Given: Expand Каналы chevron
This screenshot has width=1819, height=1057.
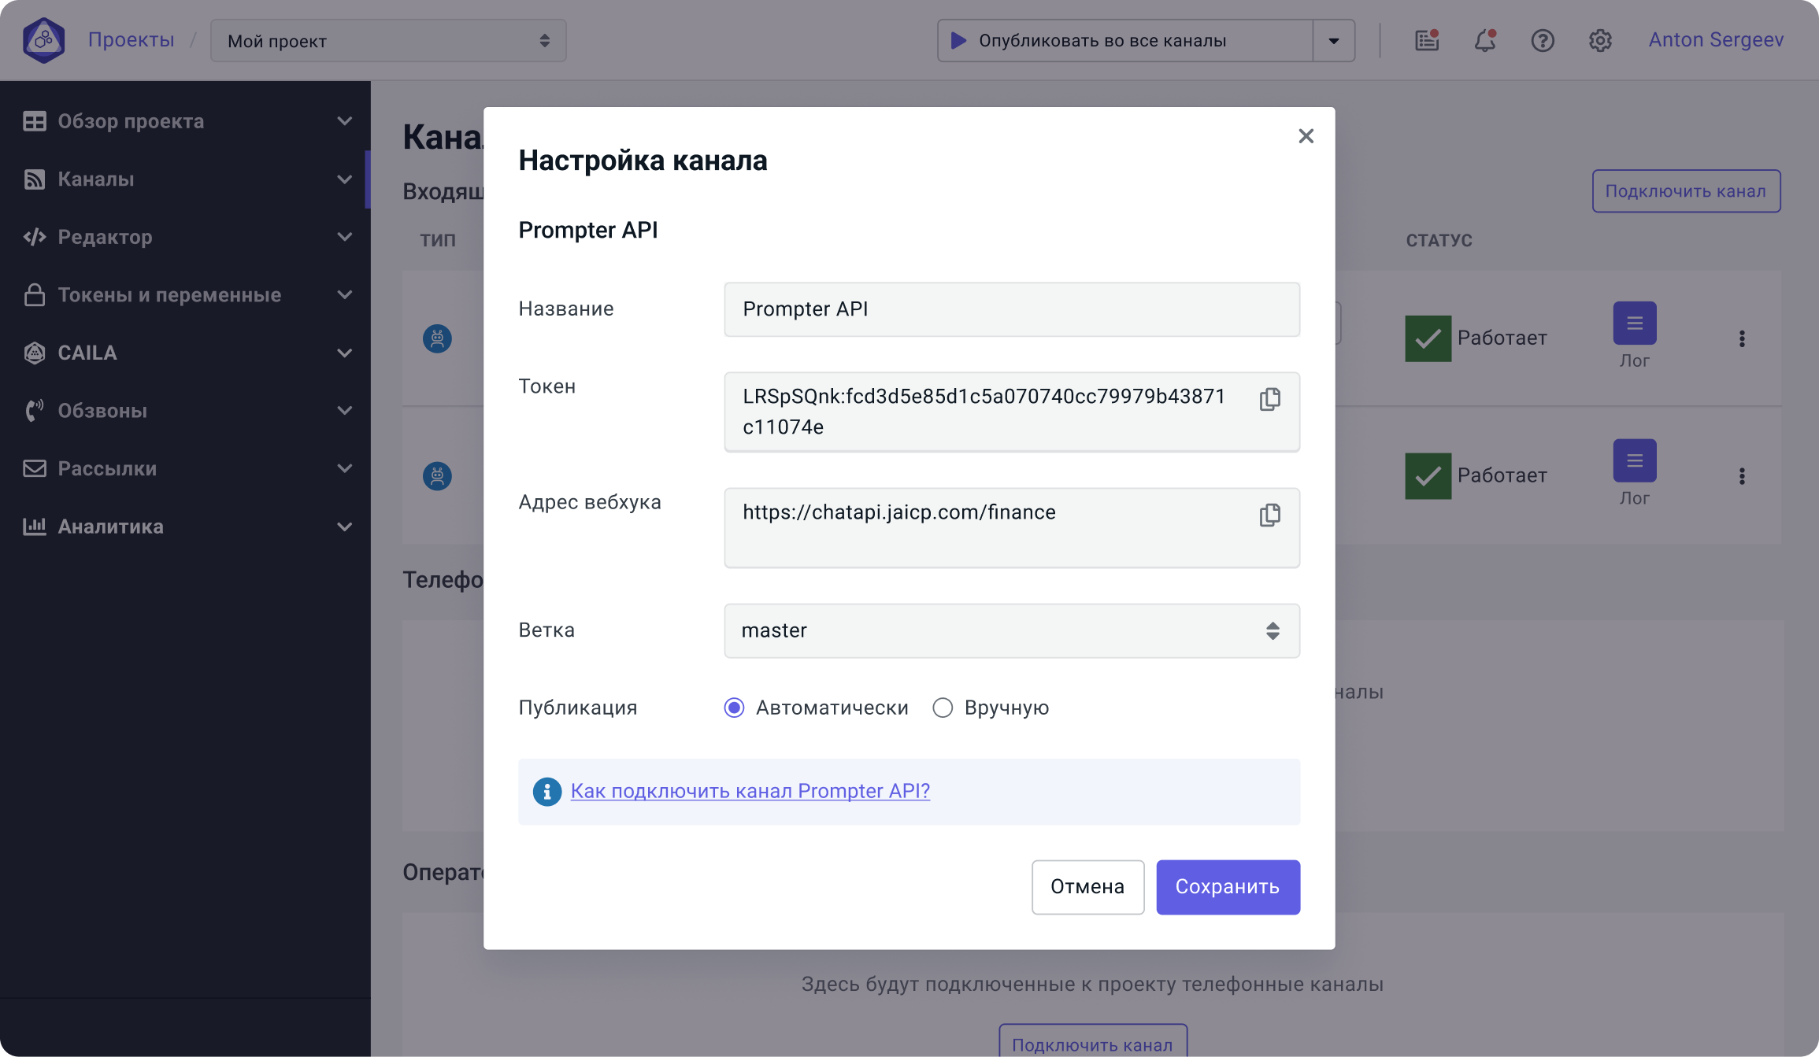Looking at the screenshot, I should click(344, 179).
